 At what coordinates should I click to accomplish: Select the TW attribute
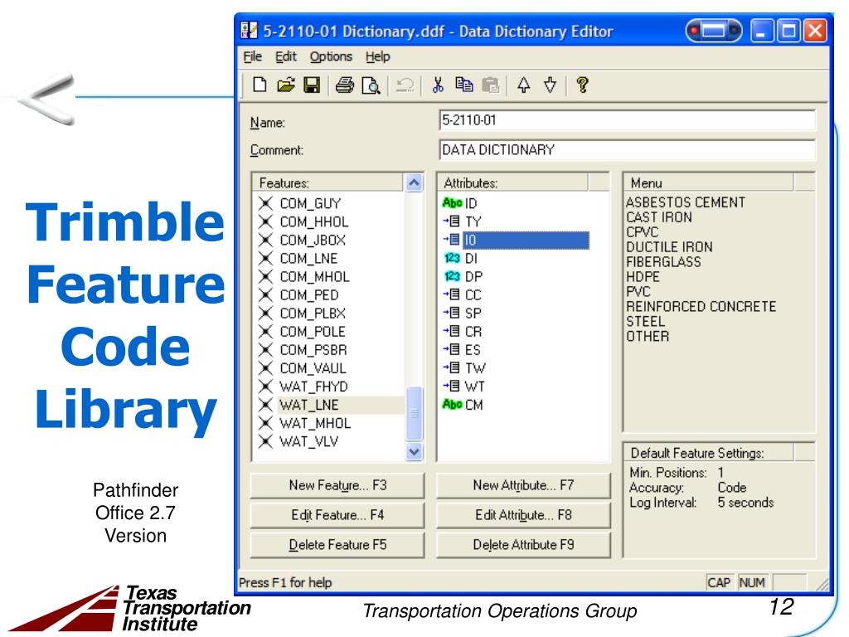tap(475, 368)
